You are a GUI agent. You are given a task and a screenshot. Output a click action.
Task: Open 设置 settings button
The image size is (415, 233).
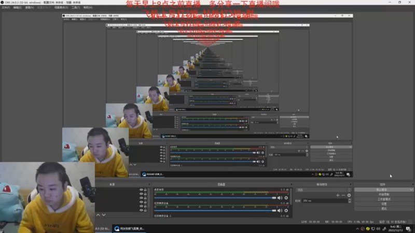pyautogui.click(x=384, y=204)
